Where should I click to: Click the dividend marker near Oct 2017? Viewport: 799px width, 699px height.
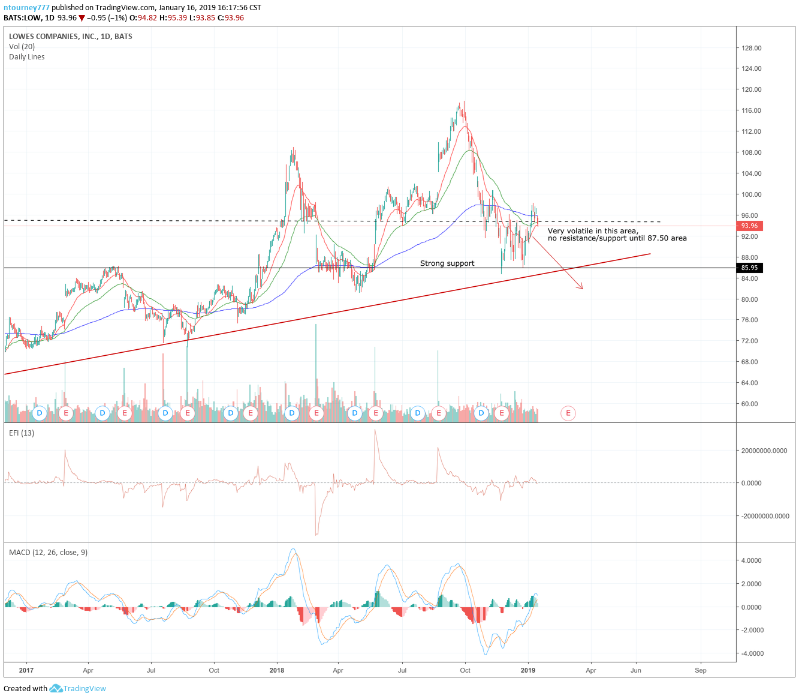(230, 413)
